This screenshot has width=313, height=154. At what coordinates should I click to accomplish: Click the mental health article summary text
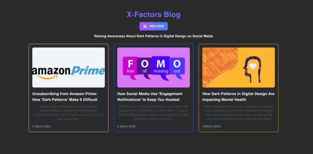coord(239,112)
